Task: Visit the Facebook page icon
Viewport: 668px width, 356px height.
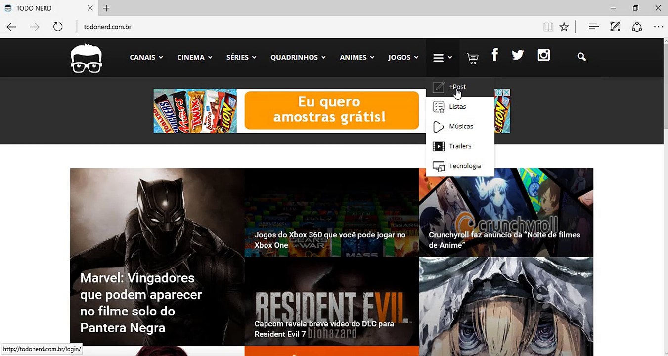Action: click(x=494, y=55)
